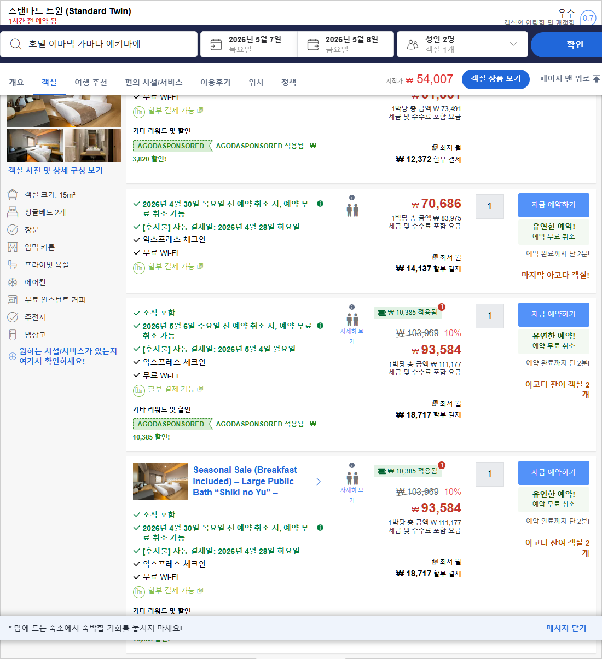Switch to the 위치 tab

(256, 82)
